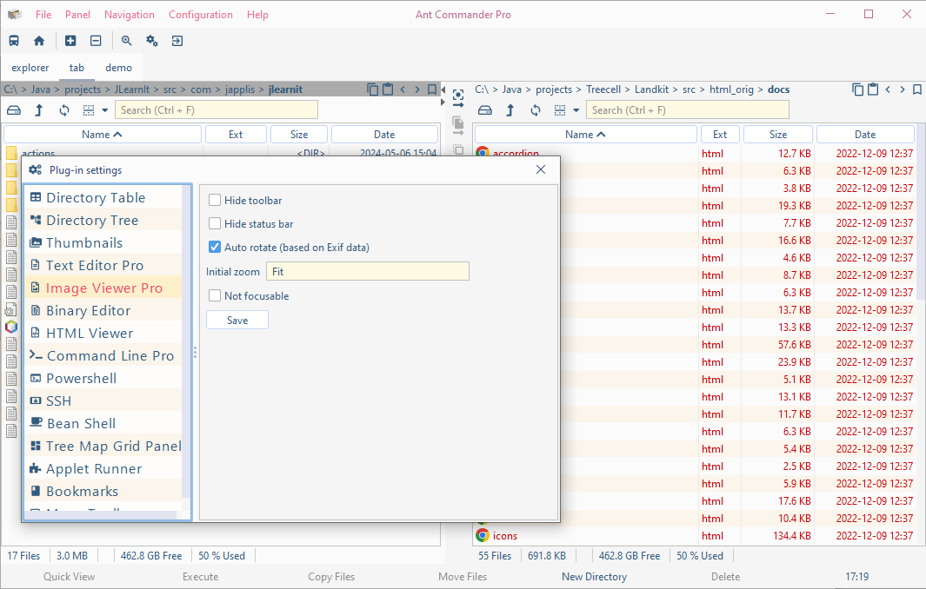Focus the right panel Search field
The width and height of the screenshot is (926, 589).
[x=688, y=109]
